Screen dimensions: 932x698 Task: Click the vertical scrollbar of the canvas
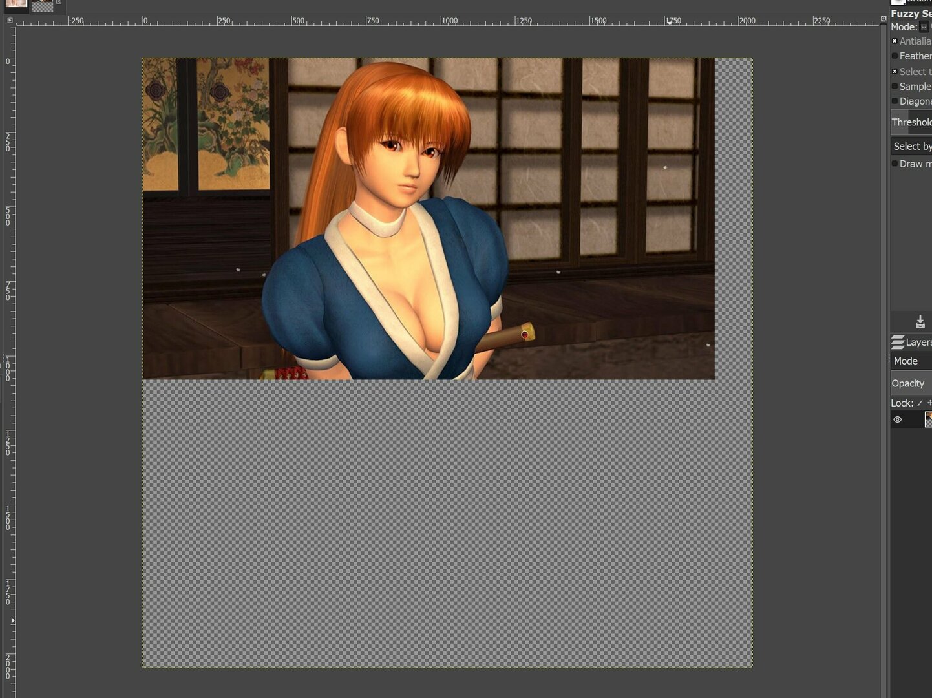pyautogui.click(x=884, y=362)
